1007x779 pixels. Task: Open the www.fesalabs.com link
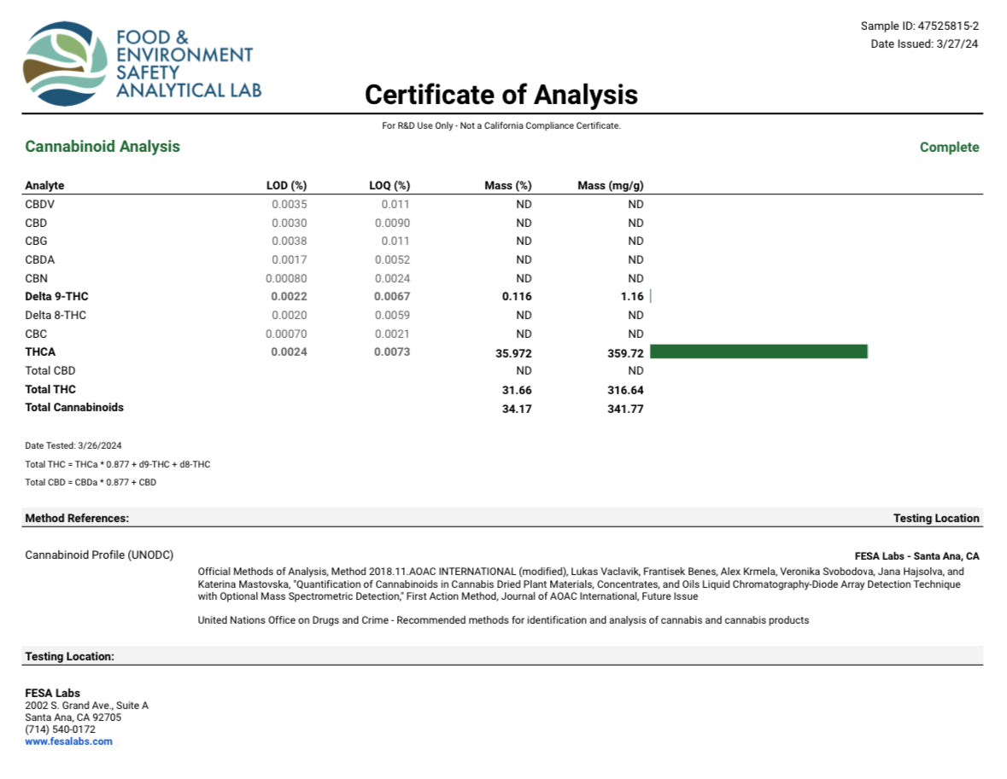(x=68, y=741)
